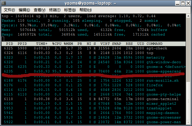Close the terminal window
Viewport: 192px width, 126px height.
188,3
